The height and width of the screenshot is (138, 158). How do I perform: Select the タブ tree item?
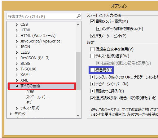pos(29,102)
